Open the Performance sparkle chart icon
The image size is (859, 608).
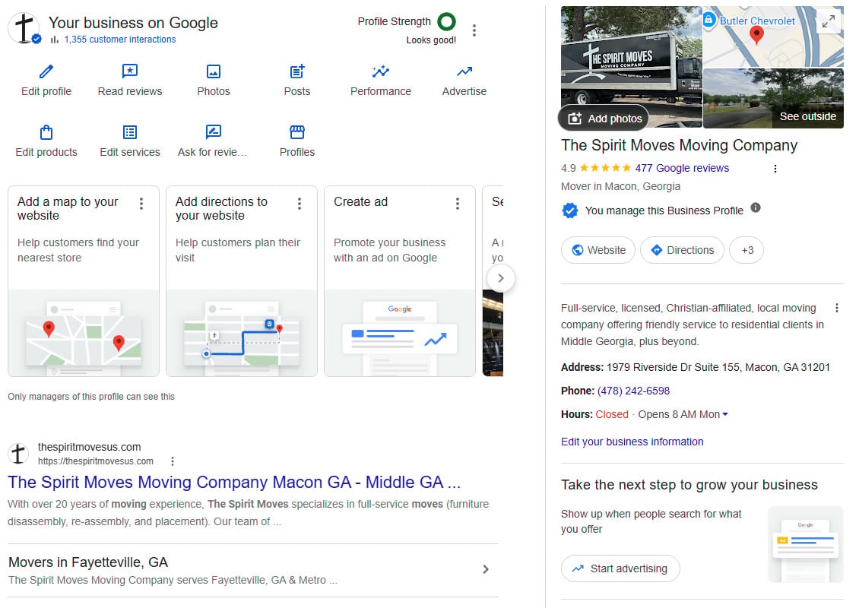tap(381, 71)
